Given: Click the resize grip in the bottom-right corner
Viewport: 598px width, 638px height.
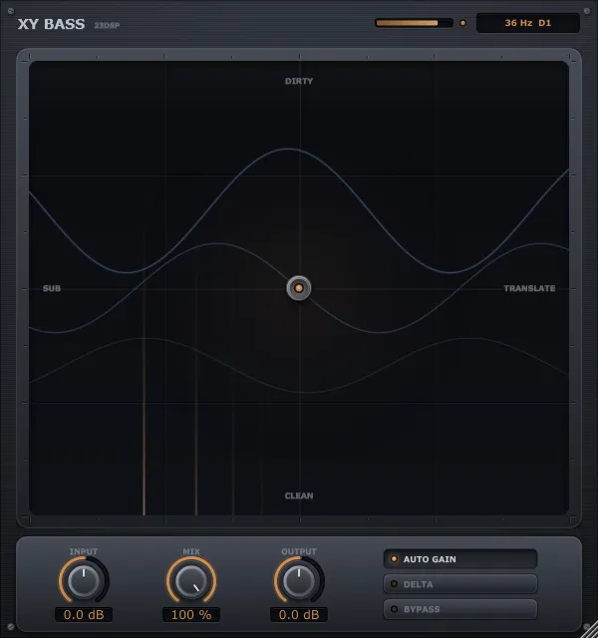Looking at the screenshot, I should click(590, 630).
